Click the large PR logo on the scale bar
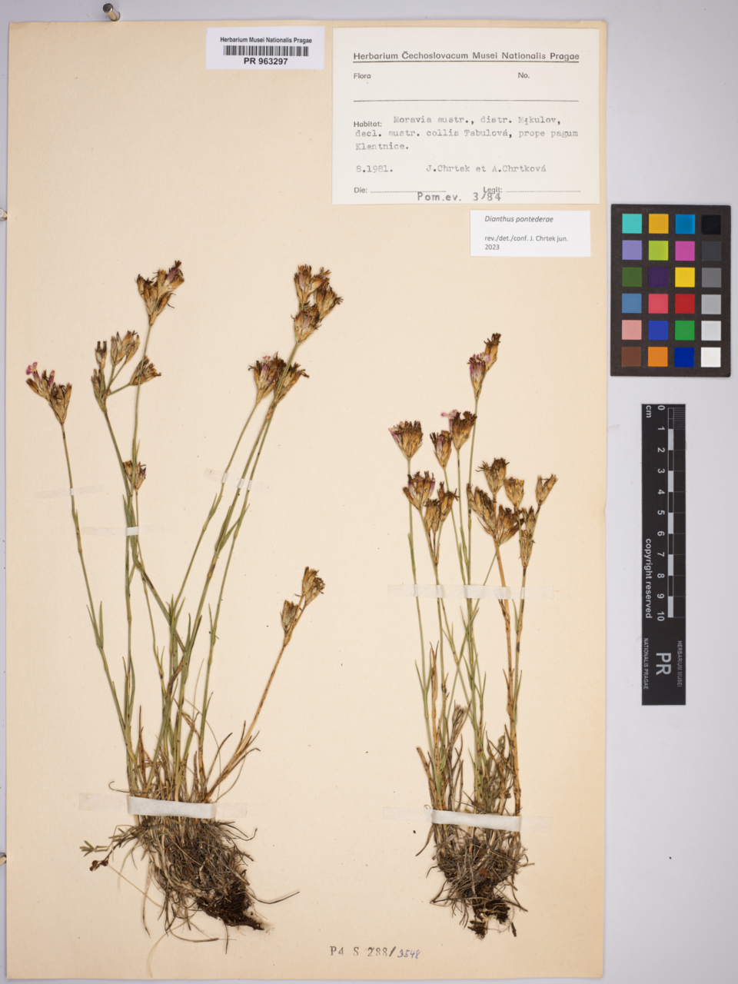 663,663
